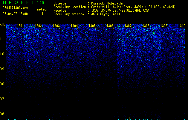Click the 1.1 kHz axis label
188x120 pixels.
pyautogui.click(x=2, y=39)
